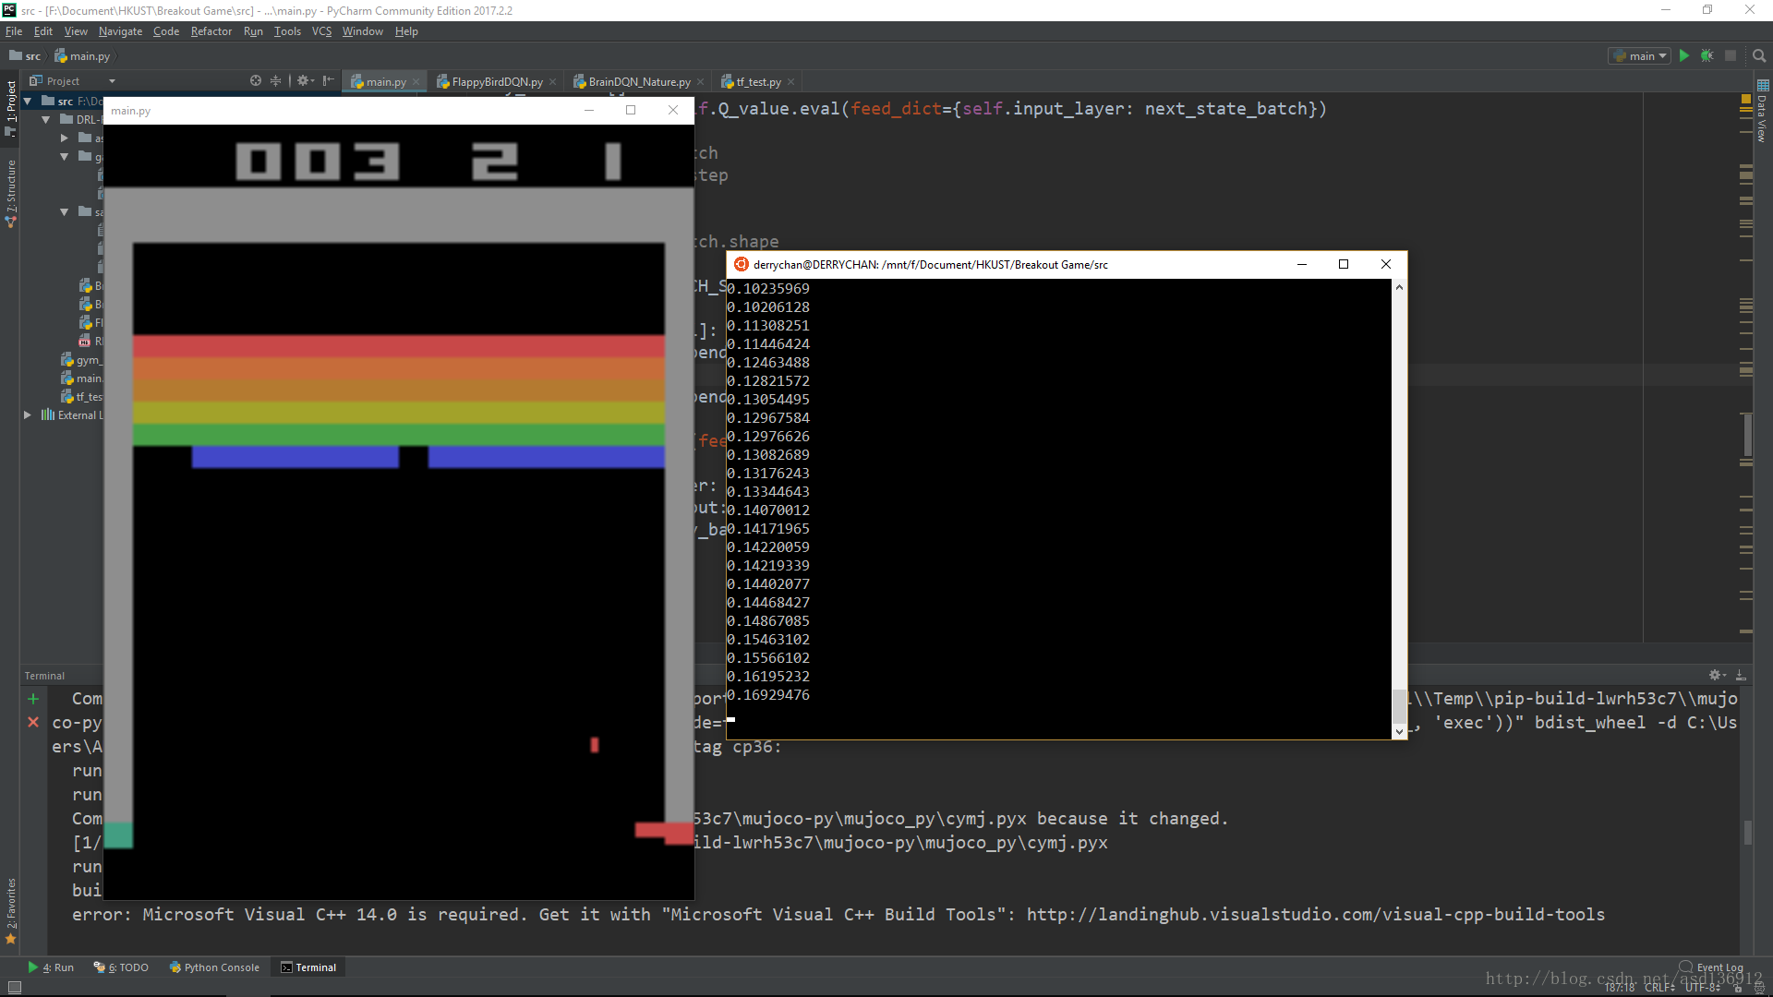Open the Navigate menu

[121, 31]
